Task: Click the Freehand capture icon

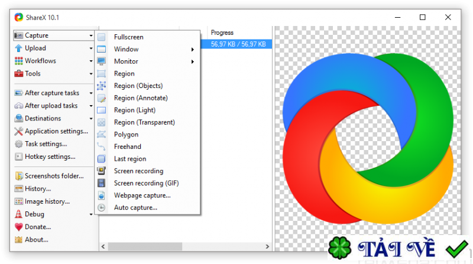Action: (101, 147)
